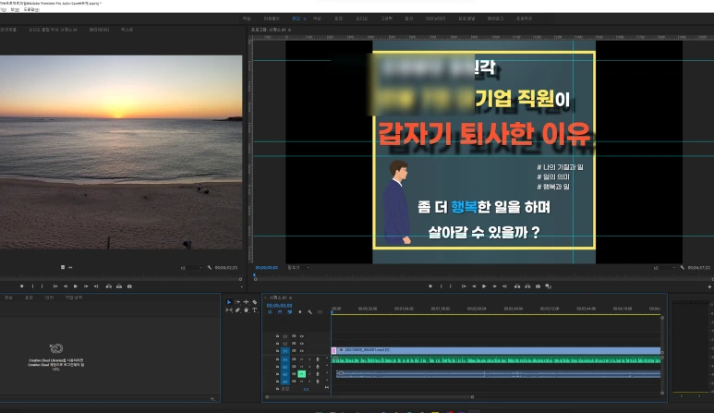The width and height of the screenshot is (714, 413).
Task: Click Export Frame camera in Program monitor
Action: coord(538,286)
